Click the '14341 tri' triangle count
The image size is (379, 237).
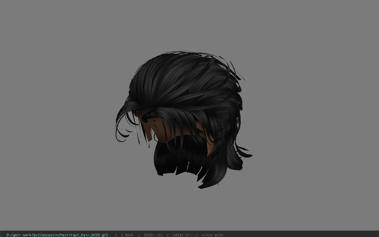(182, 235)
